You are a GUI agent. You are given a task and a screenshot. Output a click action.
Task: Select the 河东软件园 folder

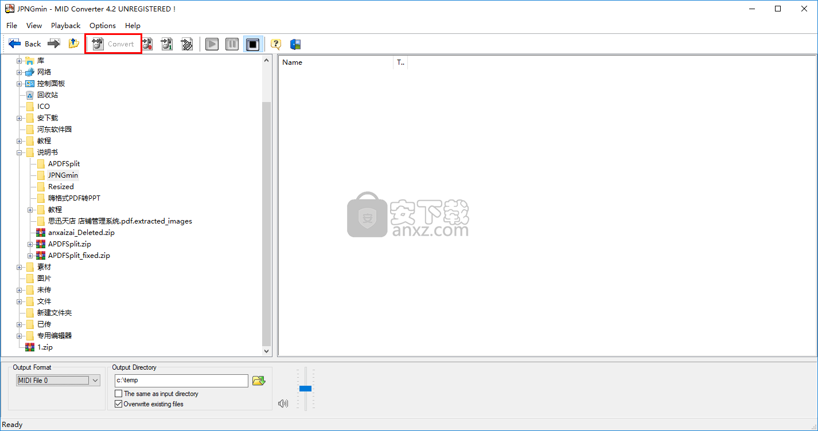[54, 130]
